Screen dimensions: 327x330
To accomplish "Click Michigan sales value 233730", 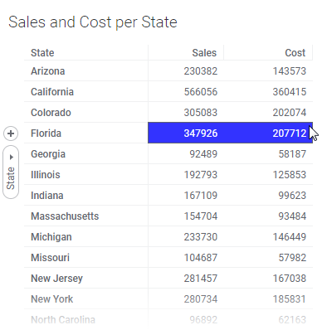I will click(x=201, y=237).
